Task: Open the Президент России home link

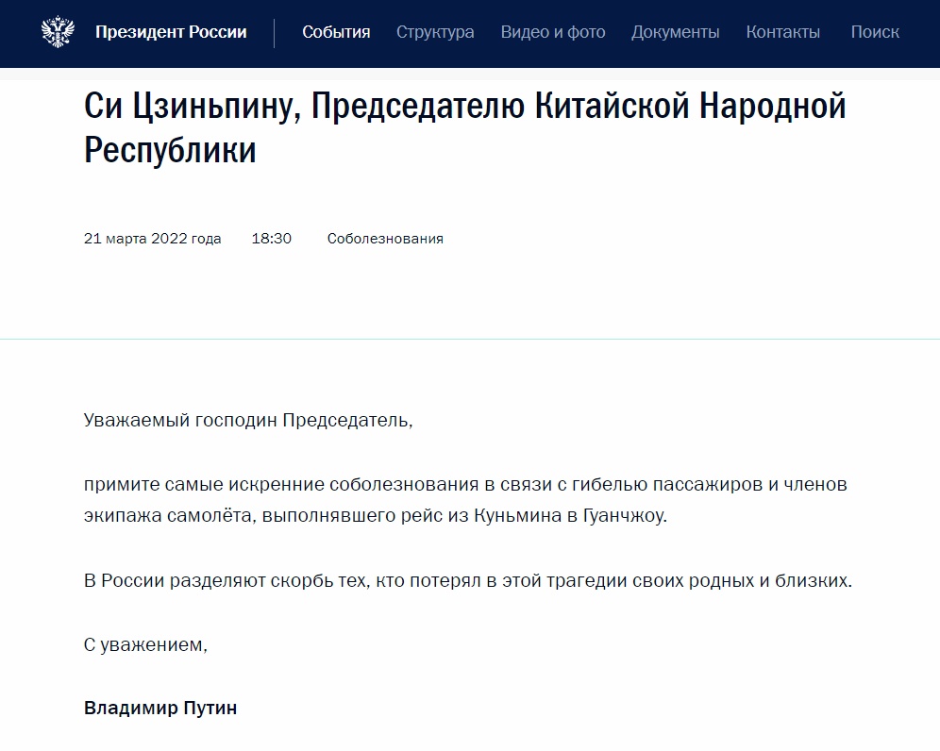Action: coord(171,33)
